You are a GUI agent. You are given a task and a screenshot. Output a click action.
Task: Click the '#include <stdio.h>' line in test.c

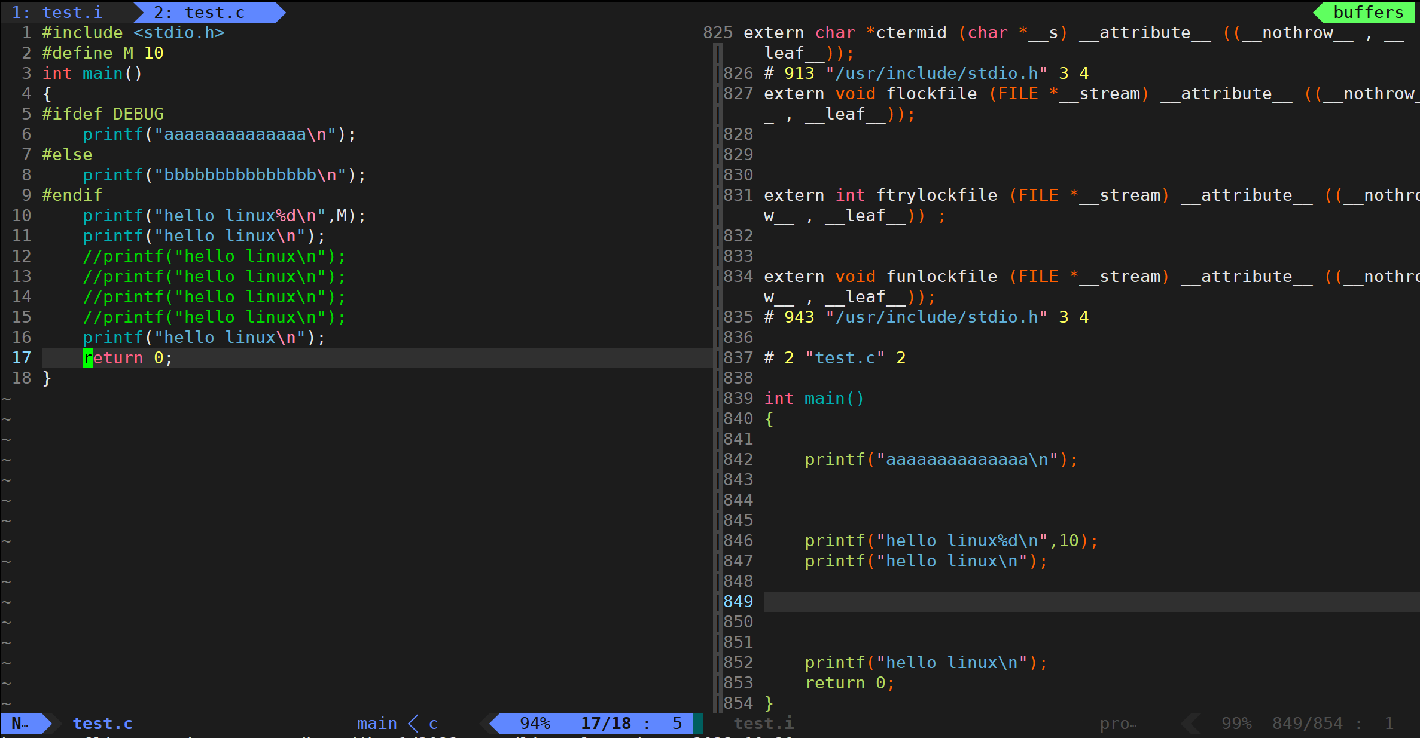click(x=133, y=33)
